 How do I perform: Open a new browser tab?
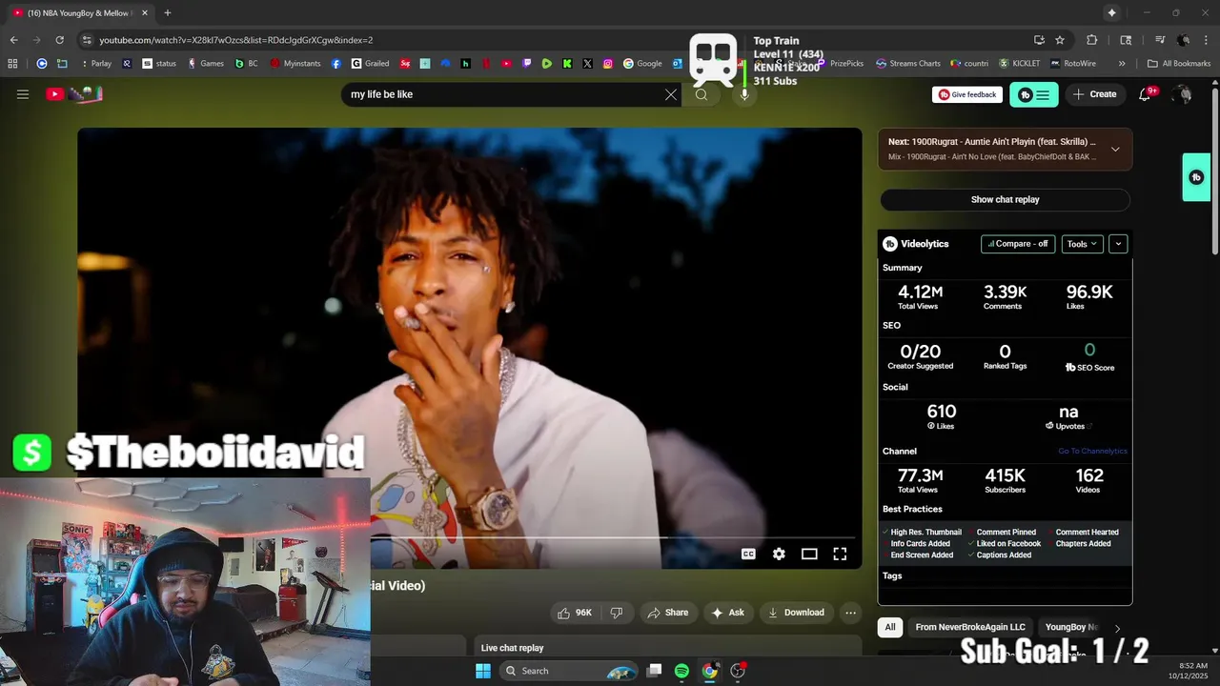coord(168,12)
